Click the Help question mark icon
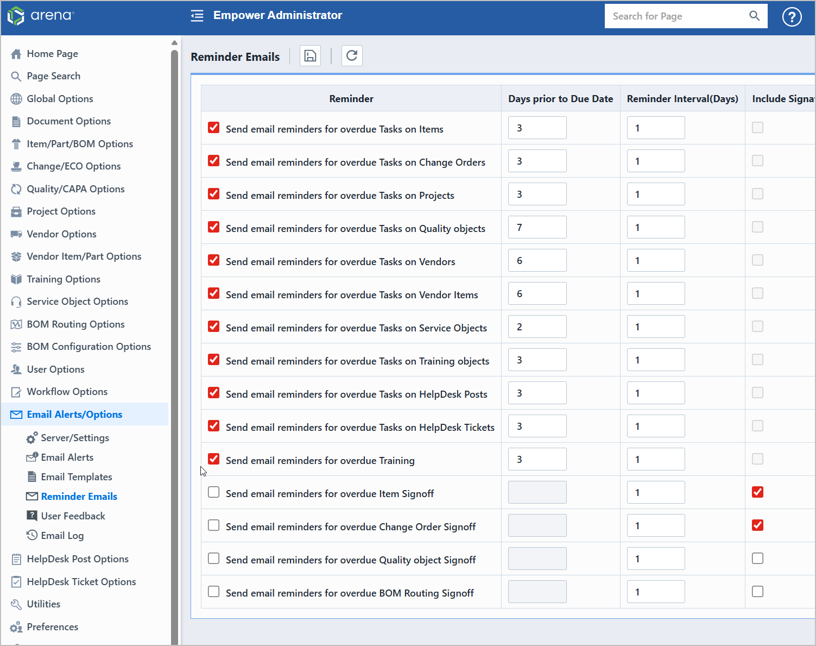Image resolution: width=816 pixels, height=646 pixels. tap(792, 17)
